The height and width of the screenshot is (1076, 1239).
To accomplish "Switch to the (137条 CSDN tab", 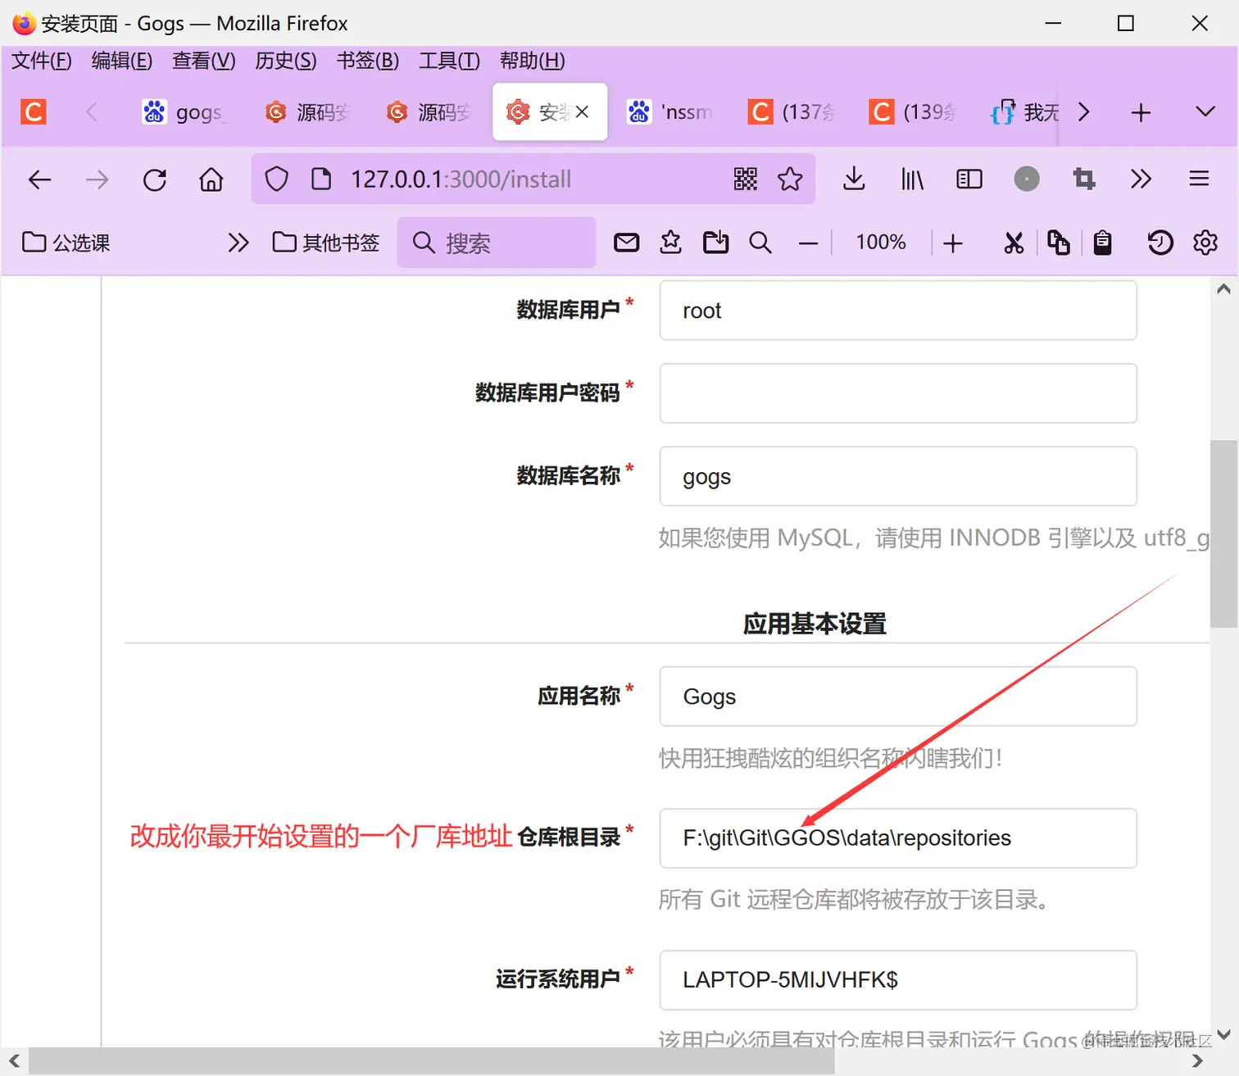I will point(792,112).
